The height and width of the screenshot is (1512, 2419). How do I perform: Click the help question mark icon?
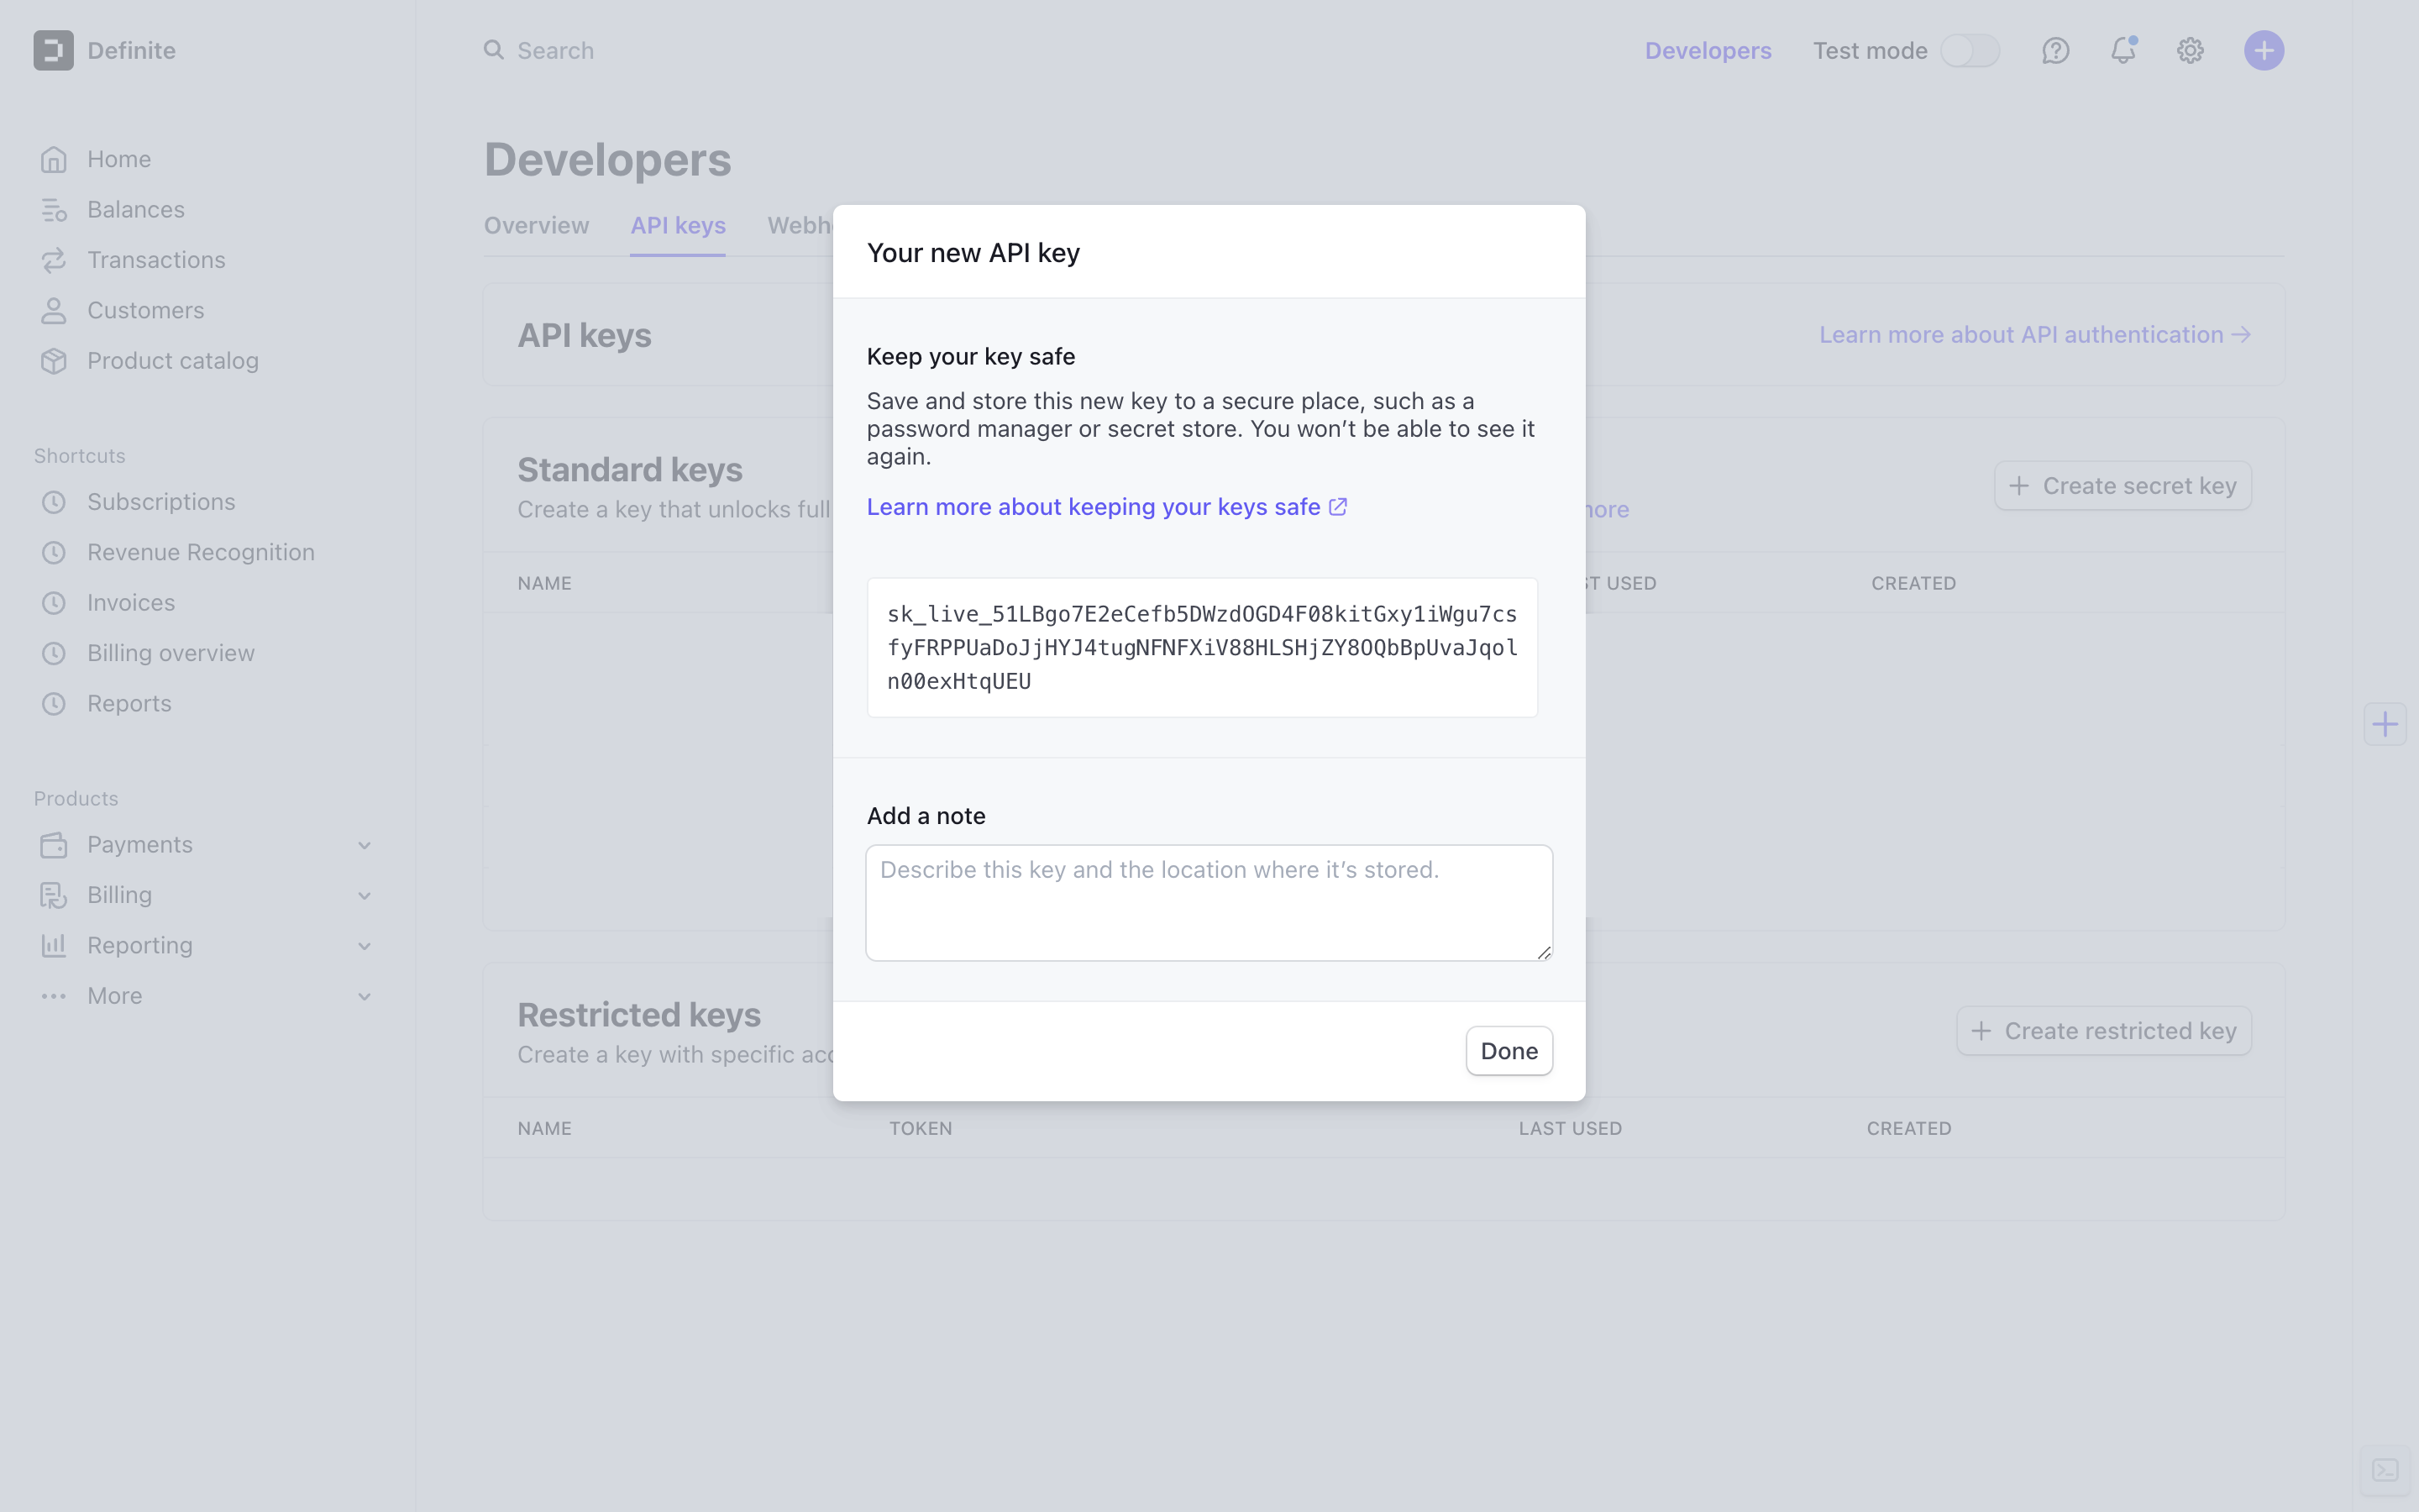point(2055,51)
